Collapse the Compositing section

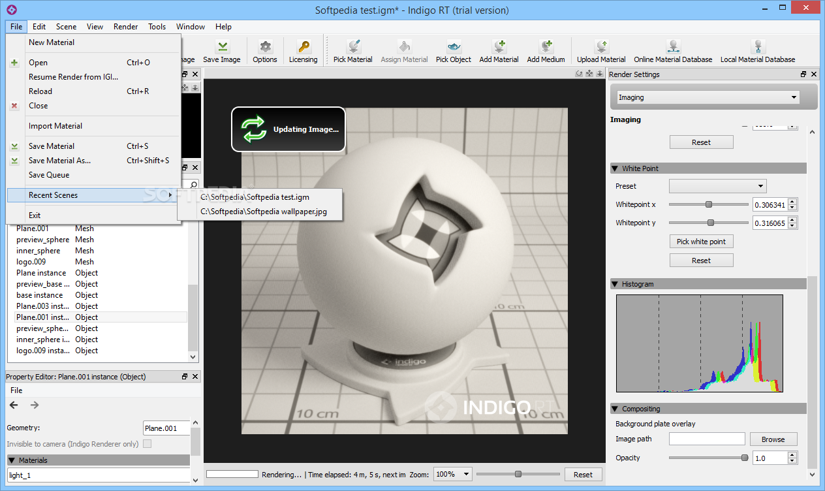[x=615, y=409]
